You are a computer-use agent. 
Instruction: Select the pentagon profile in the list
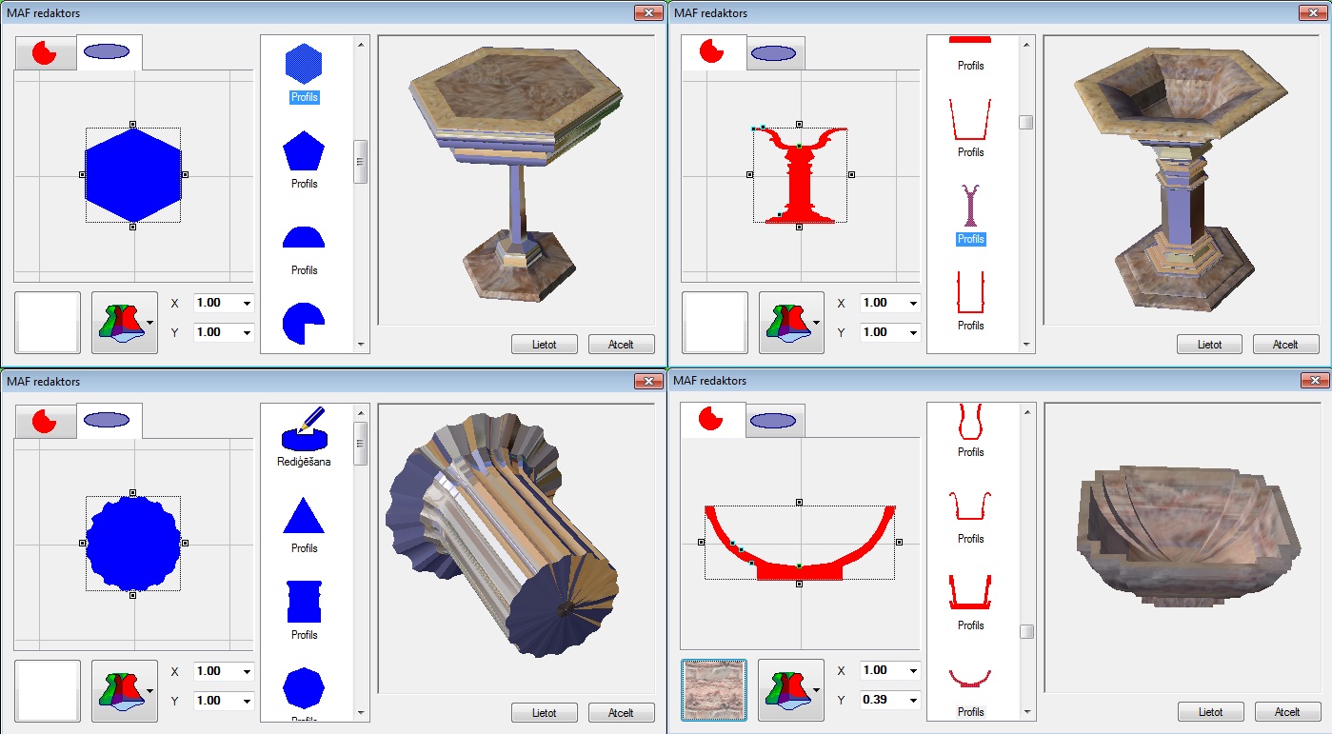(304, 152)
